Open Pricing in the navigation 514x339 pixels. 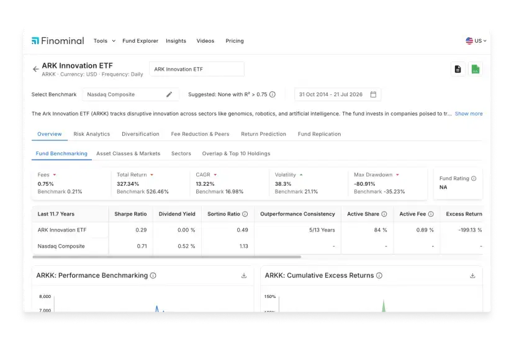235,41
